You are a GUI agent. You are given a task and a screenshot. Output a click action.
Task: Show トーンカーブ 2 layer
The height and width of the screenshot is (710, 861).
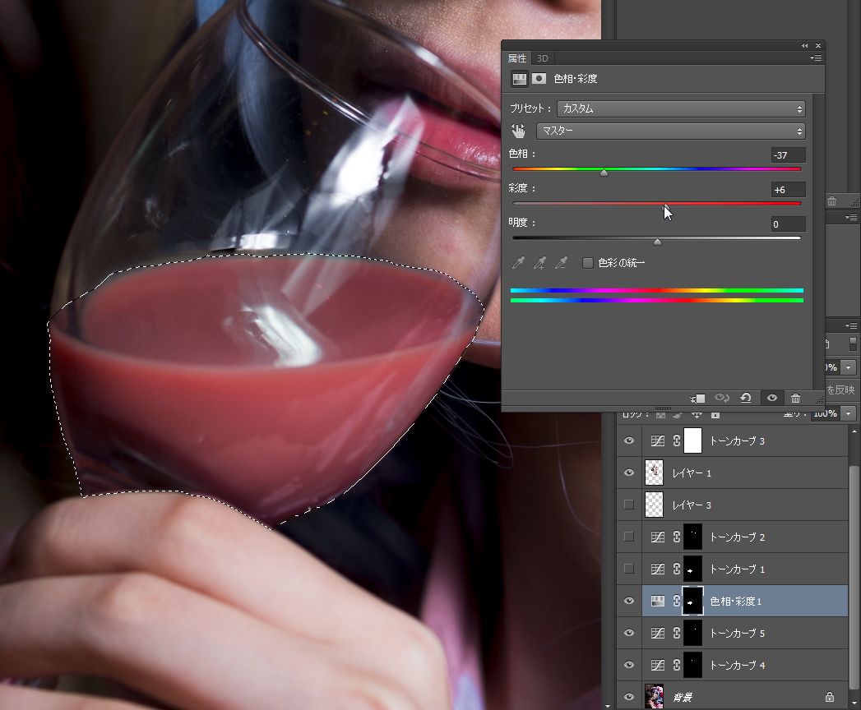[629, 537]
